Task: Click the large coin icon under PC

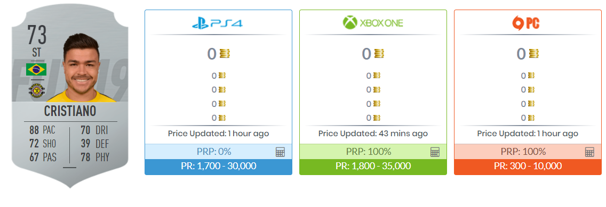Action: click(x=534, y=54)
